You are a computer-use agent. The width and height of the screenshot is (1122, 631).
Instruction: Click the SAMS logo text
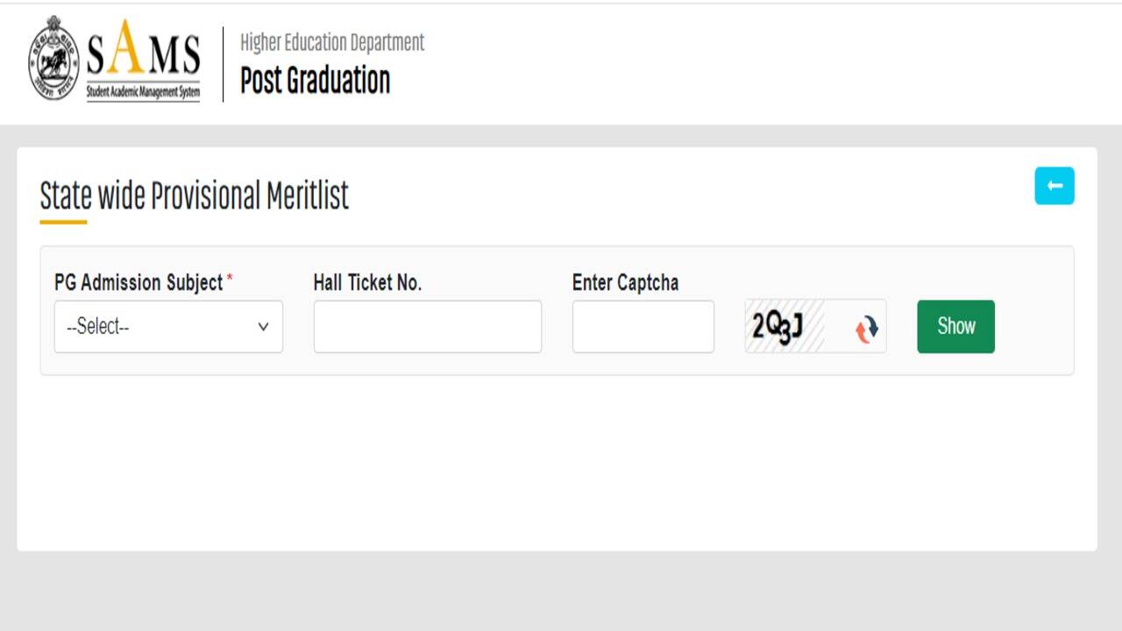[143, 54]
